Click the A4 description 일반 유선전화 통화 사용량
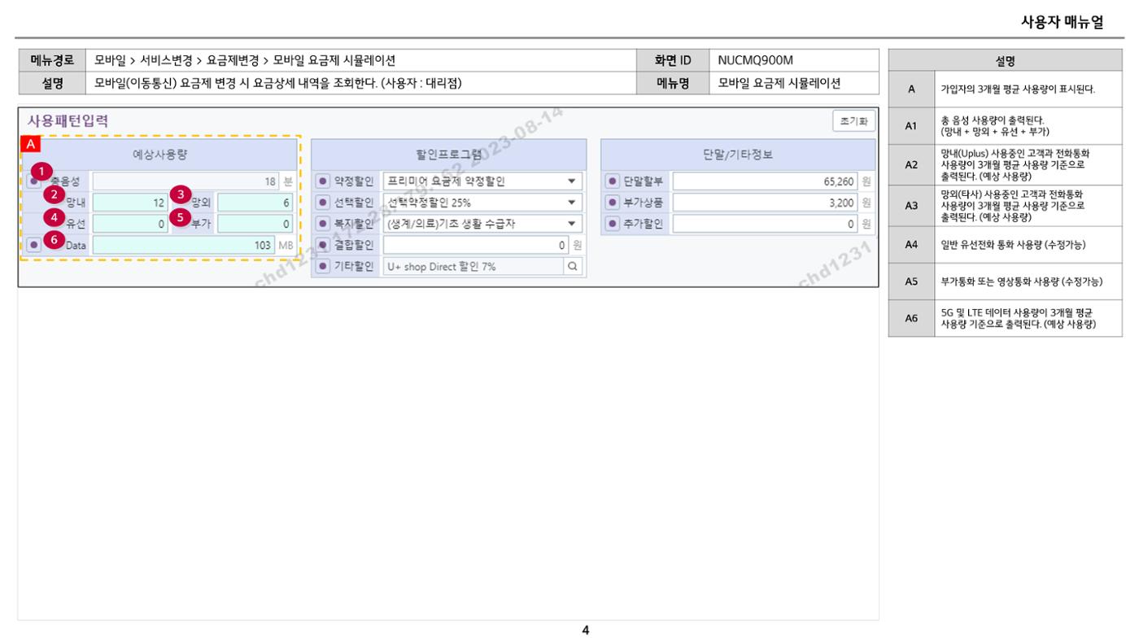The height and width of the screenshot is (641, 1139). (1013, 245)
